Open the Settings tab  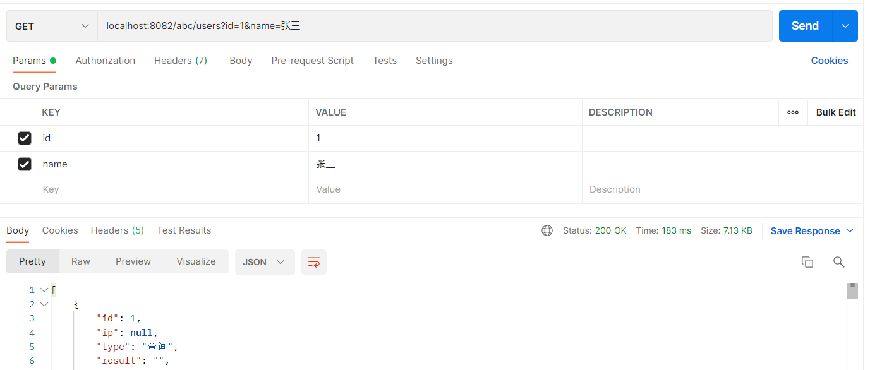pyautogui.click(x=434, y=61)
